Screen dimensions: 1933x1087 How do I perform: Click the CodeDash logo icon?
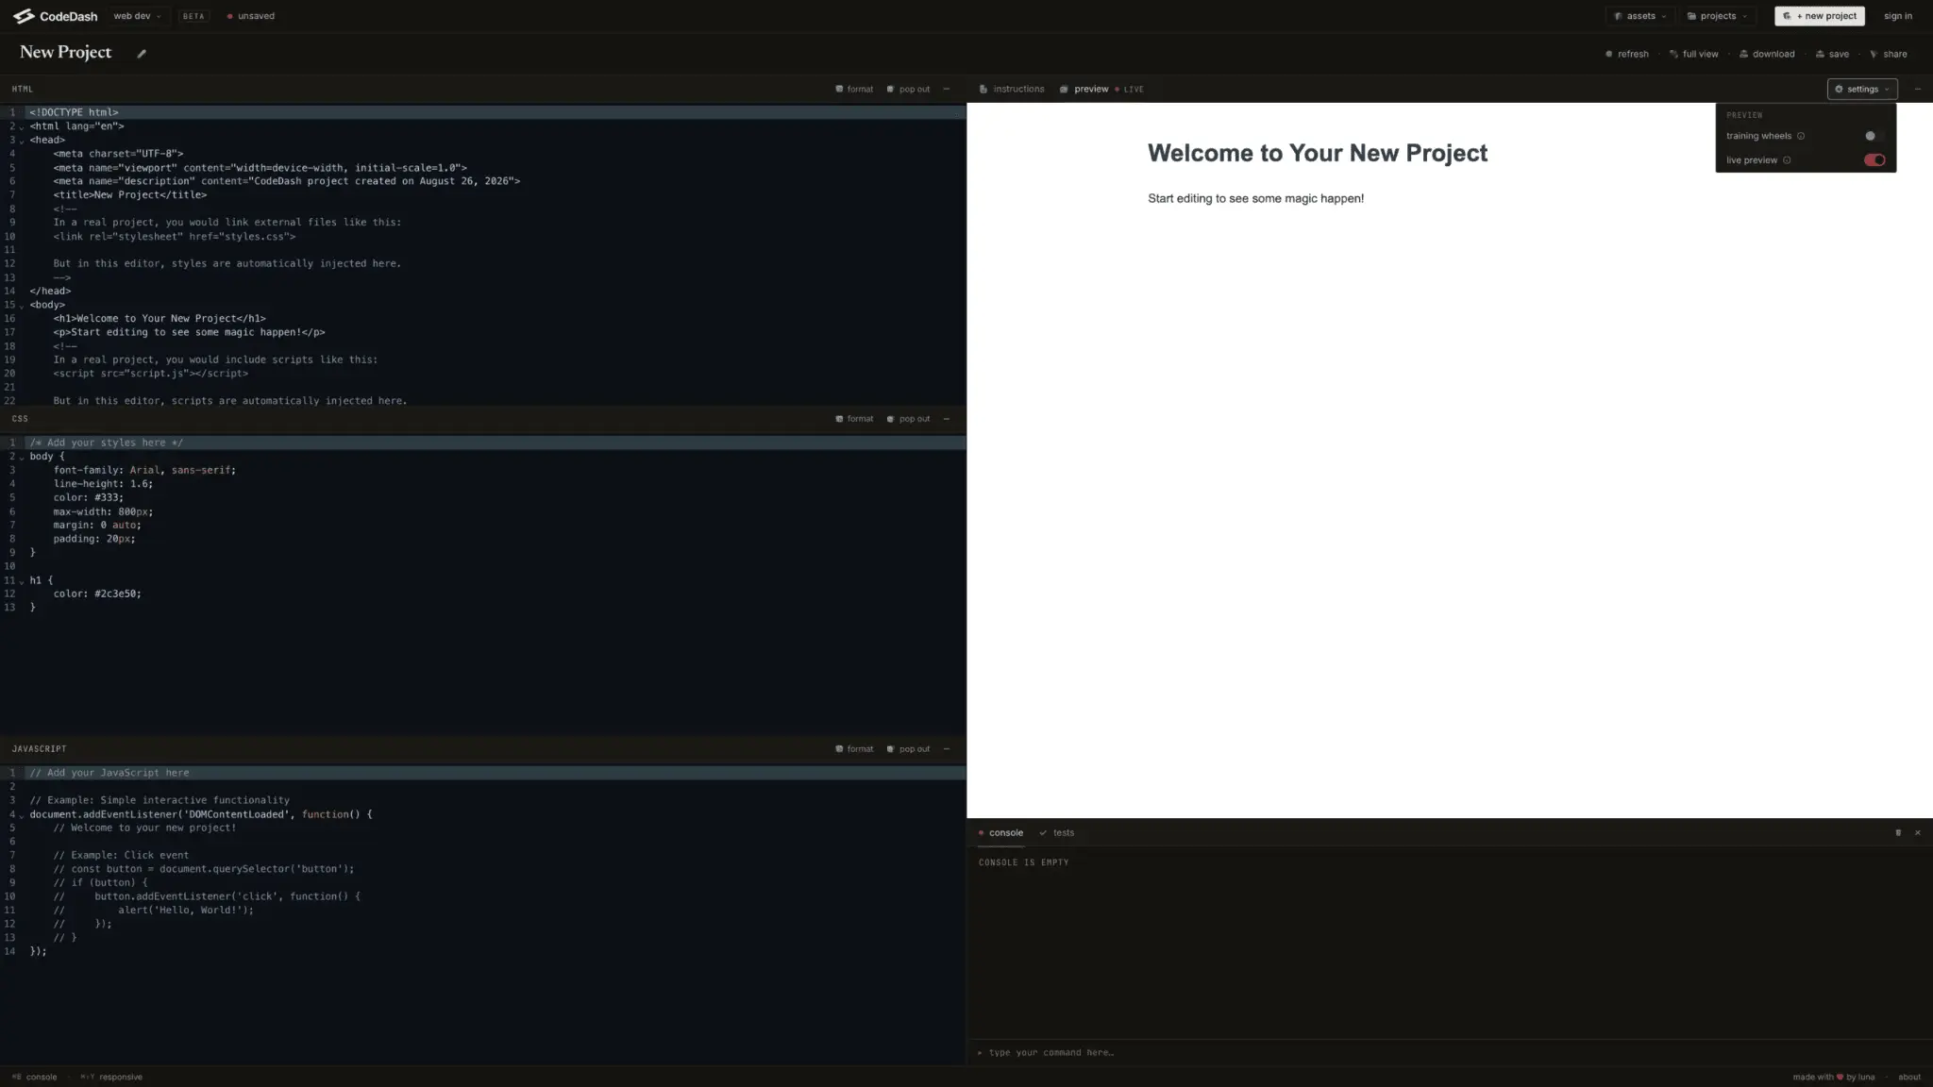[24, 16]
